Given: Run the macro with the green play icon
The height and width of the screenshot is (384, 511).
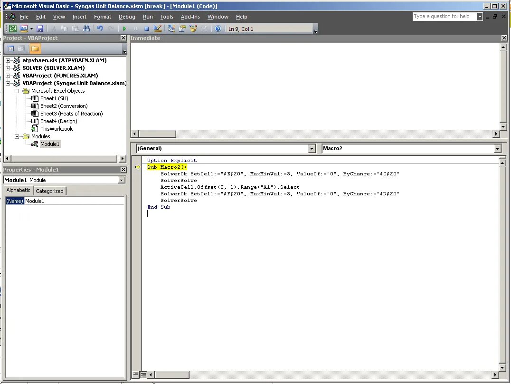Looking at the screenshot, I should tap(124, 29).
